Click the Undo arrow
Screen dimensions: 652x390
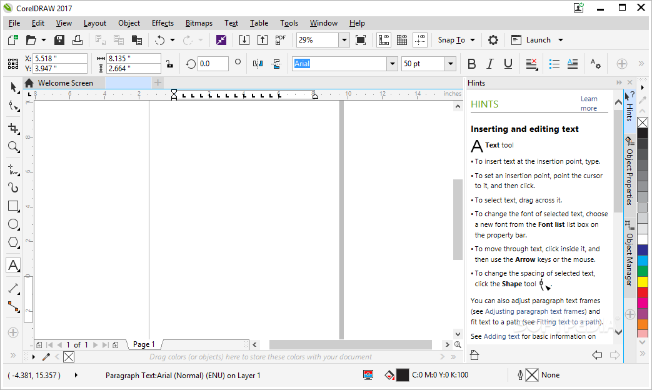point(160,40)
